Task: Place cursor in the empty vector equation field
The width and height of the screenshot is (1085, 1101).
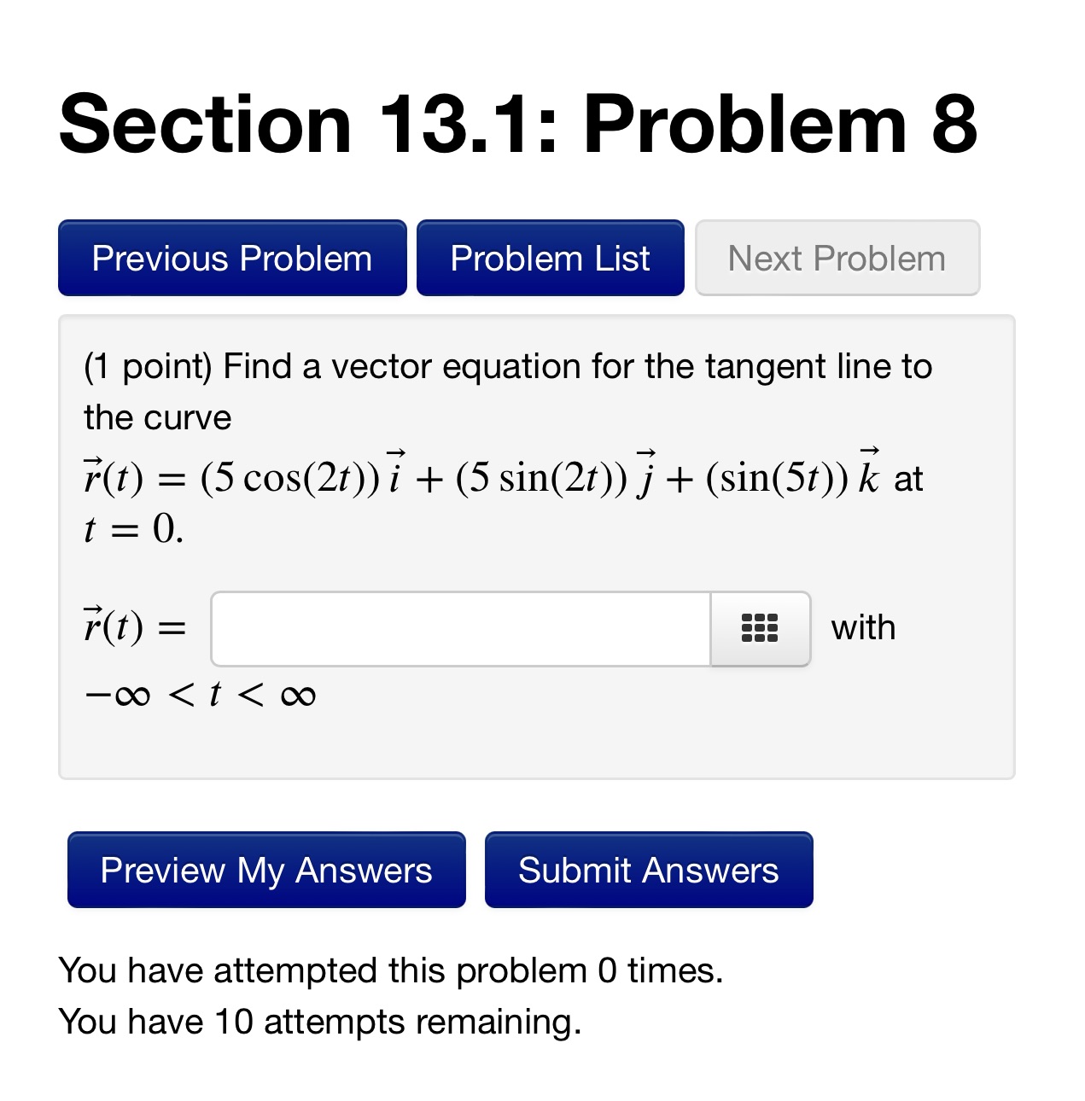Action: coord(461,628)
